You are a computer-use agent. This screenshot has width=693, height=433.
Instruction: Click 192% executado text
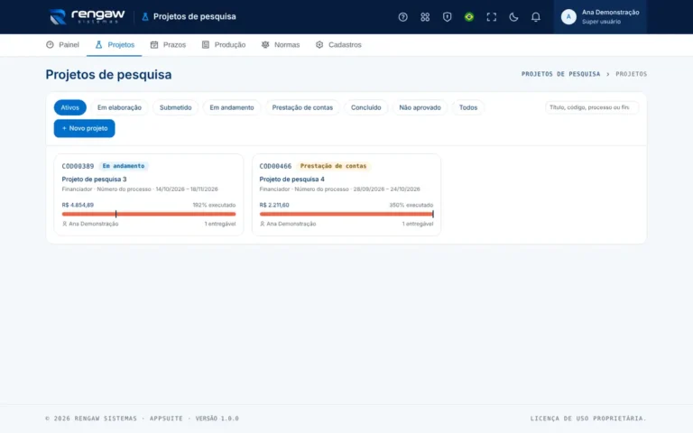click(x=214, y=205)
